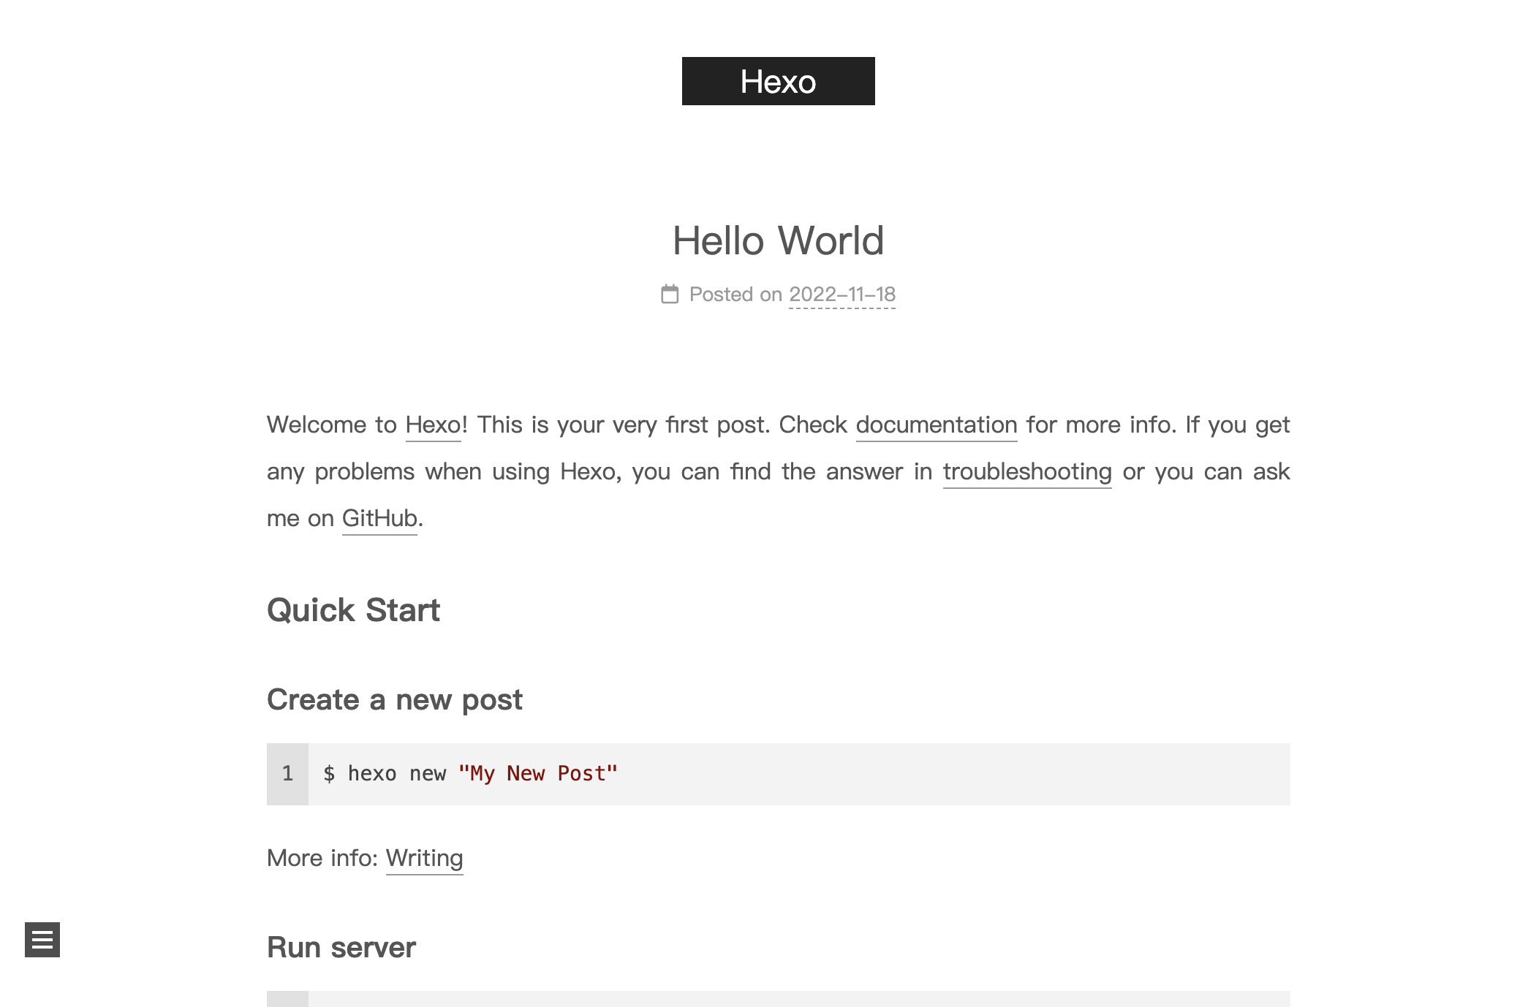Open the troubleshooting link
This screenshot has width=1528, height=1007.
click(x=1027, y=471)
